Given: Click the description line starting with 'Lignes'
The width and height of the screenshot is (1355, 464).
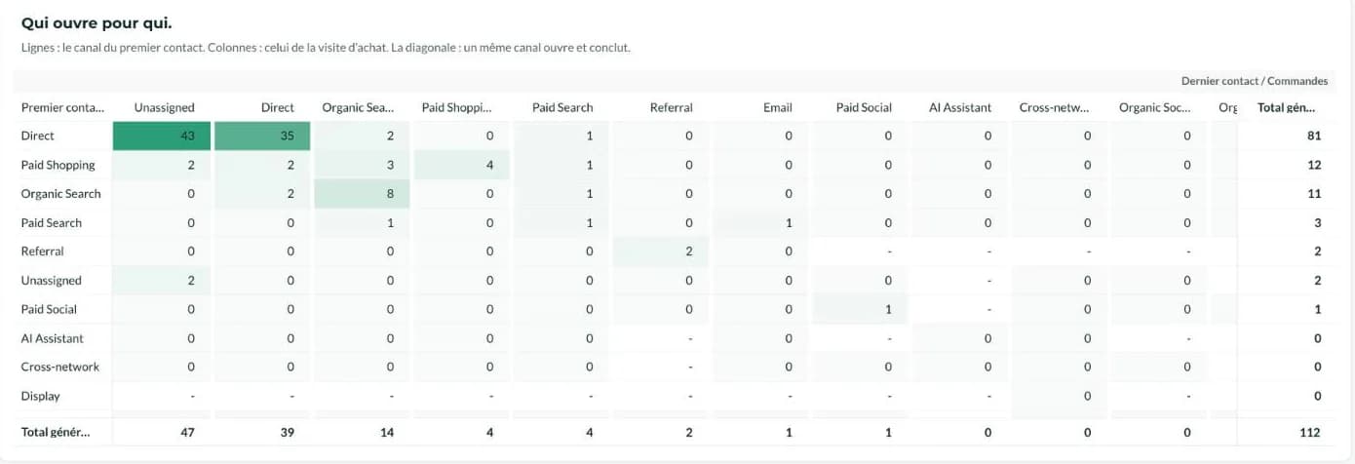Looking at the screenshot, I should [x=326, y=48].
